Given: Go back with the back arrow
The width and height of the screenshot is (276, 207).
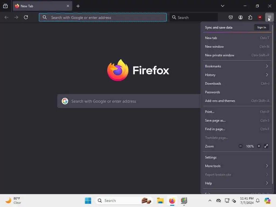Looking at the screenshot, I should tap(6, 17).
